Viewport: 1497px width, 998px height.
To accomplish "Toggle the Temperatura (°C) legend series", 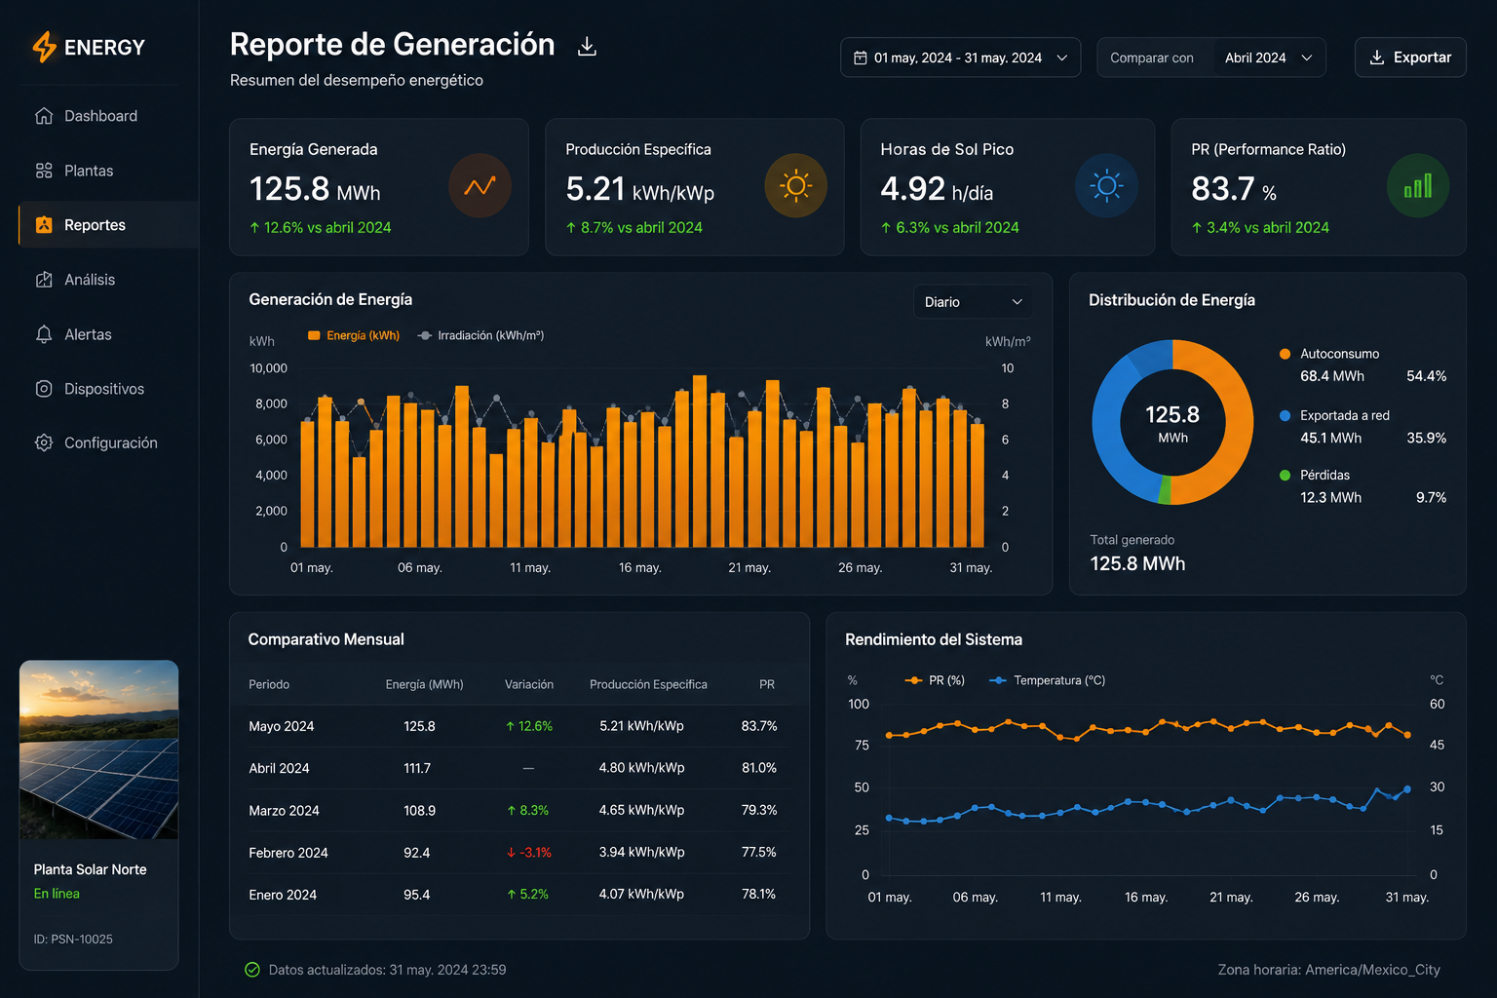I will click(1047, 680).
